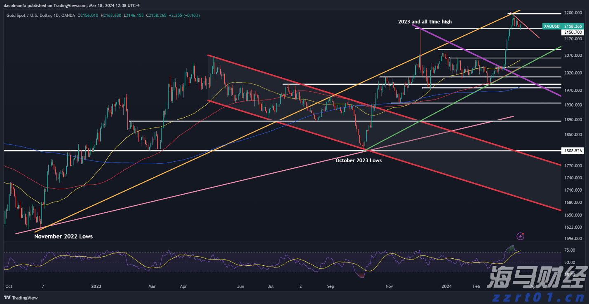The image size is (589, 304).
Task: Click the red notification dot on the lightning icon
Action: 523,233
